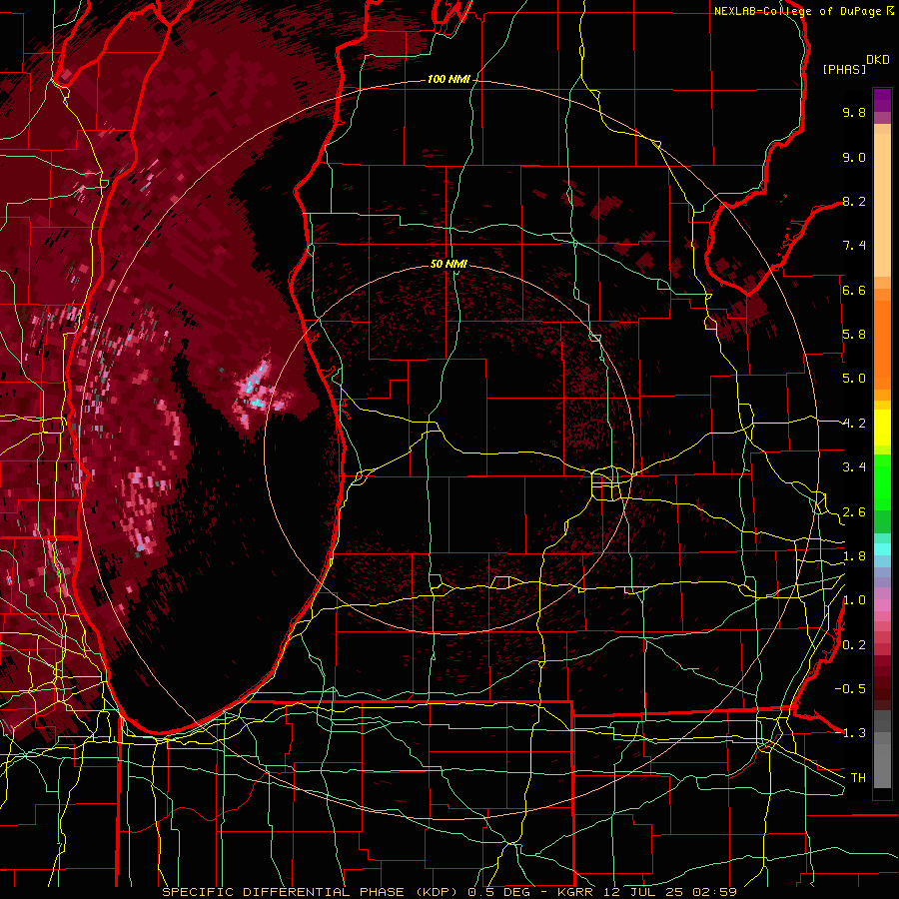Viewport: 899px width, 899px height.
Task: Click the 100 NMI range ring label
Action: click(449, 79)
